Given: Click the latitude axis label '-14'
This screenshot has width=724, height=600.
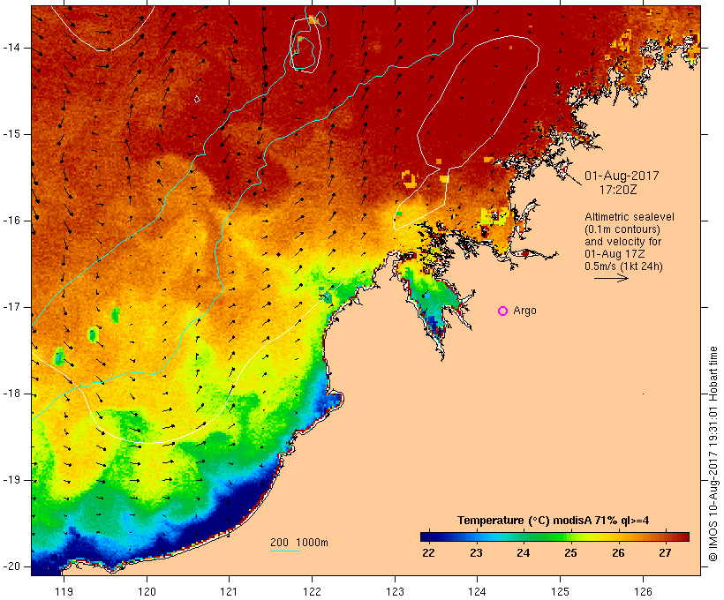Looking at the screenshot, I should click(11, 48).
